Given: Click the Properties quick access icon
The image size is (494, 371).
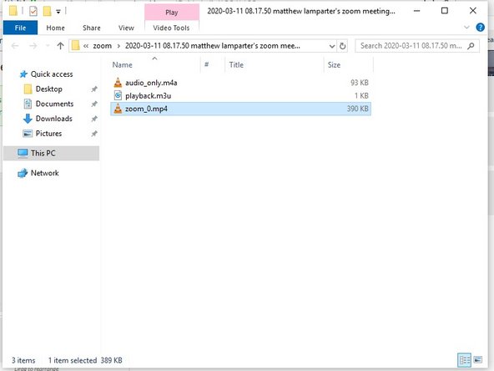Looking at the screenshot, I should pyautogui.click(x=33, y=12).
